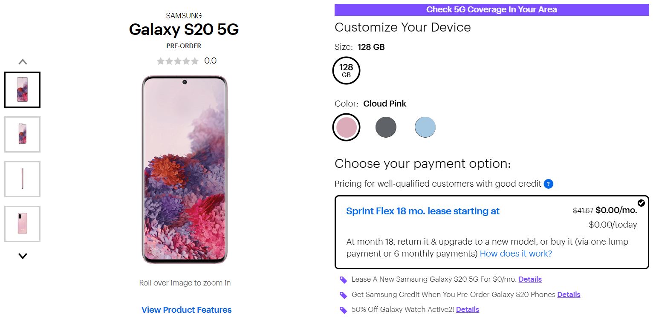Screen dimensions: 653x320
Task: Click the checkmark on the selected payment option
Action: [641, 203]
